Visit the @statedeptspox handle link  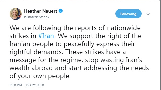[x=37, y=17]
